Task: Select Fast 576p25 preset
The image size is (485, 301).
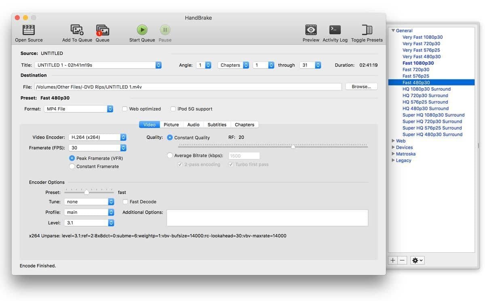Action: click(416, 76)
